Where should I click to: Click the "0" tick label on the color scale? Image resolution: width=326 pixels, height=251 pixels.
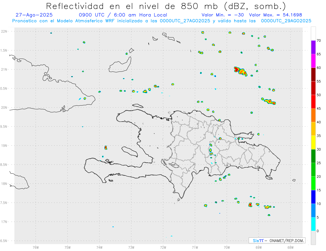(318, 231)
